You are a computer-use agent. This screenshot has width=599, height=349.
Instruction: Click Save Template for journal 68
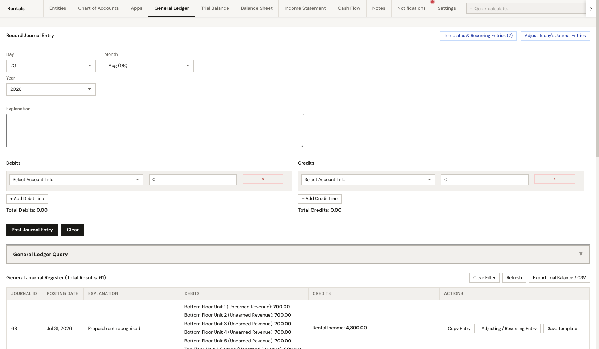[x=562, y=329]
